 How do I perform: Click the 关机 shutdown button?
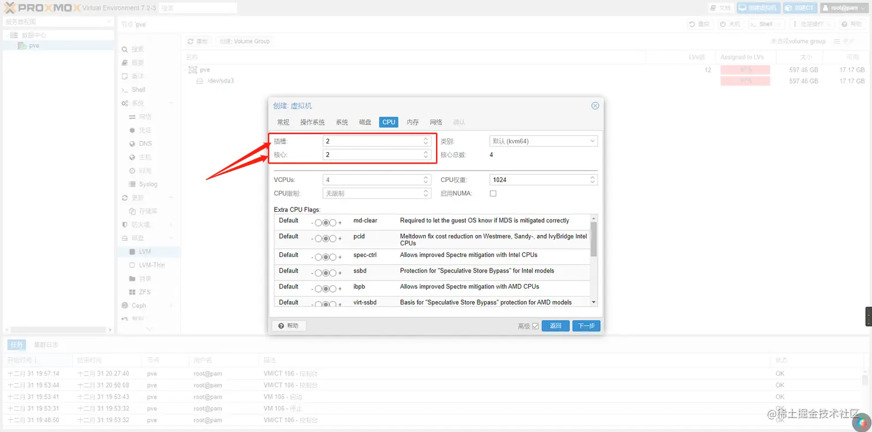730,24
